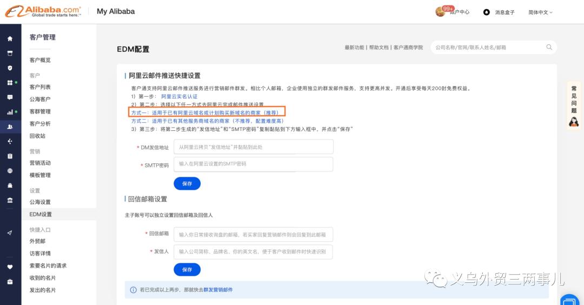Screen dimensions: 584x305
Task: Open 回收站 in the side menu
Action: pos(37,136)
